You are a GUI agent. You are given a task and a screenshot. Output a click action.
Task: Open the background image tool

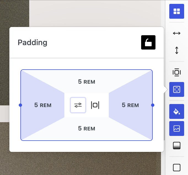click(x=177, y=128)
